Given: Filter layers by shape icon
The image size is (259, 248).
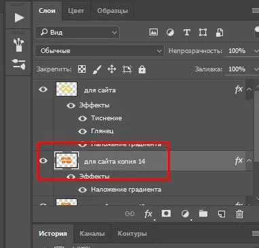Looking at the screenshot, I should pos(203,33).
